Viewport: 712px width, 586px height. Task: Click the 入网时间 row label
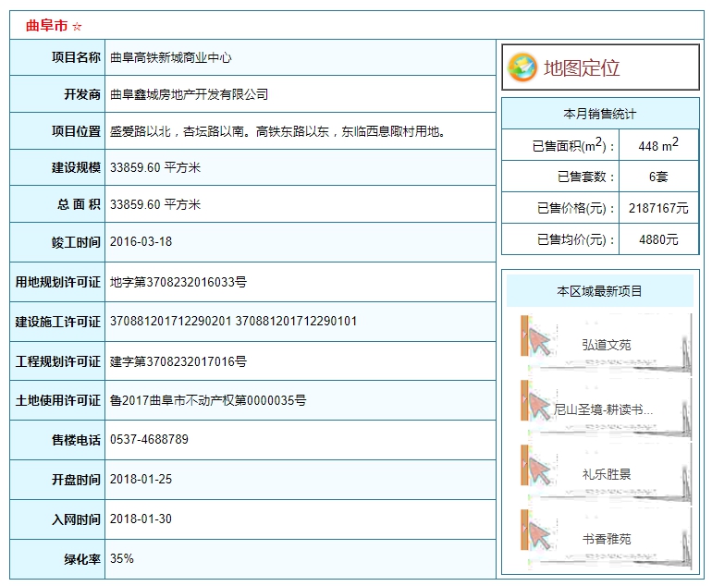[76, 519]
